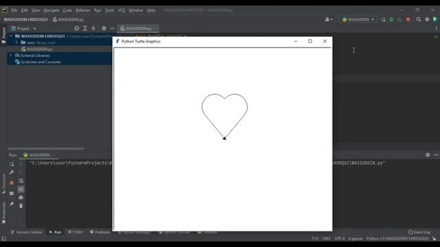
Task: Open the Project view dropdown
Action: pyautogui.click(x=23, y=29)
